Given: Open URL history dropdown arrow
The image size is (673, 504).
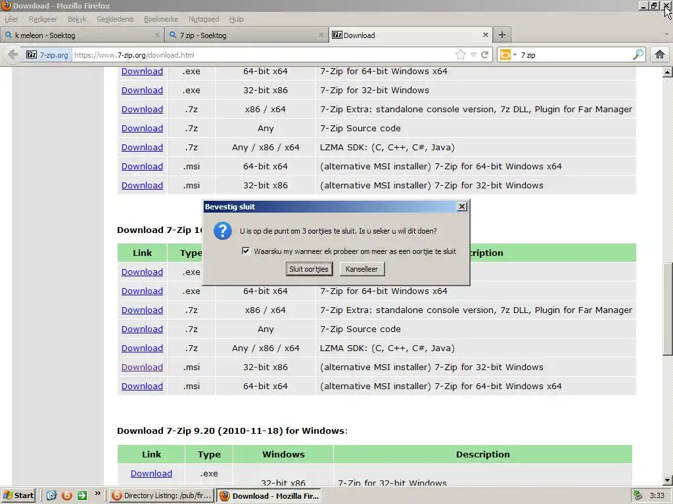Looking at the screenshot, I should [473, 55].
